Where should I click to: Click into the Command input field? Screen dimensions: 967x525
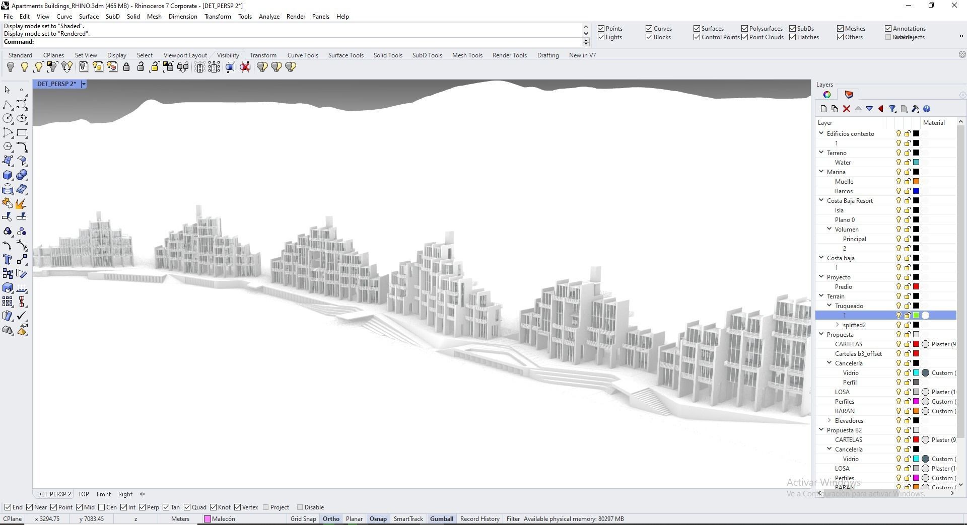pos(308,42)
